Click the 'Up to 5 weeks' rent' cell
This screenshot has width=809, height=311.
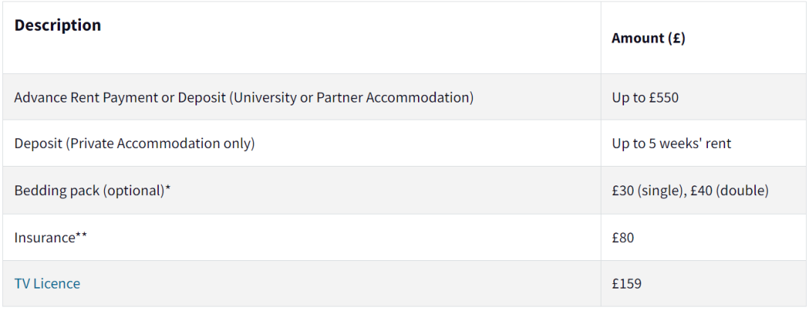(x=671, y=143)
